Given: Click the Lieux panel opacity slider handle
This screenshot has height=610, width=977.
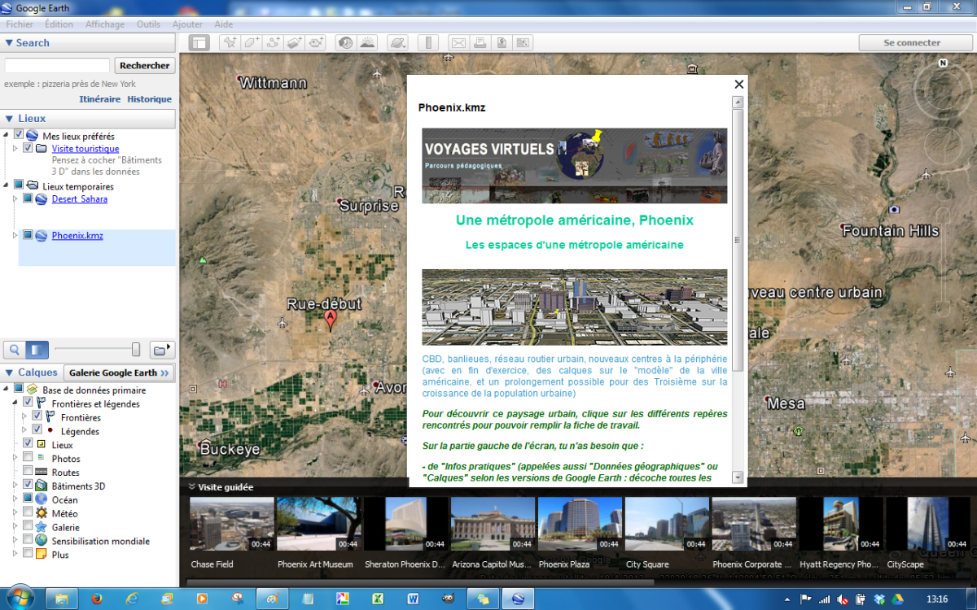Looking at the screenshot, I should (136, 350).
